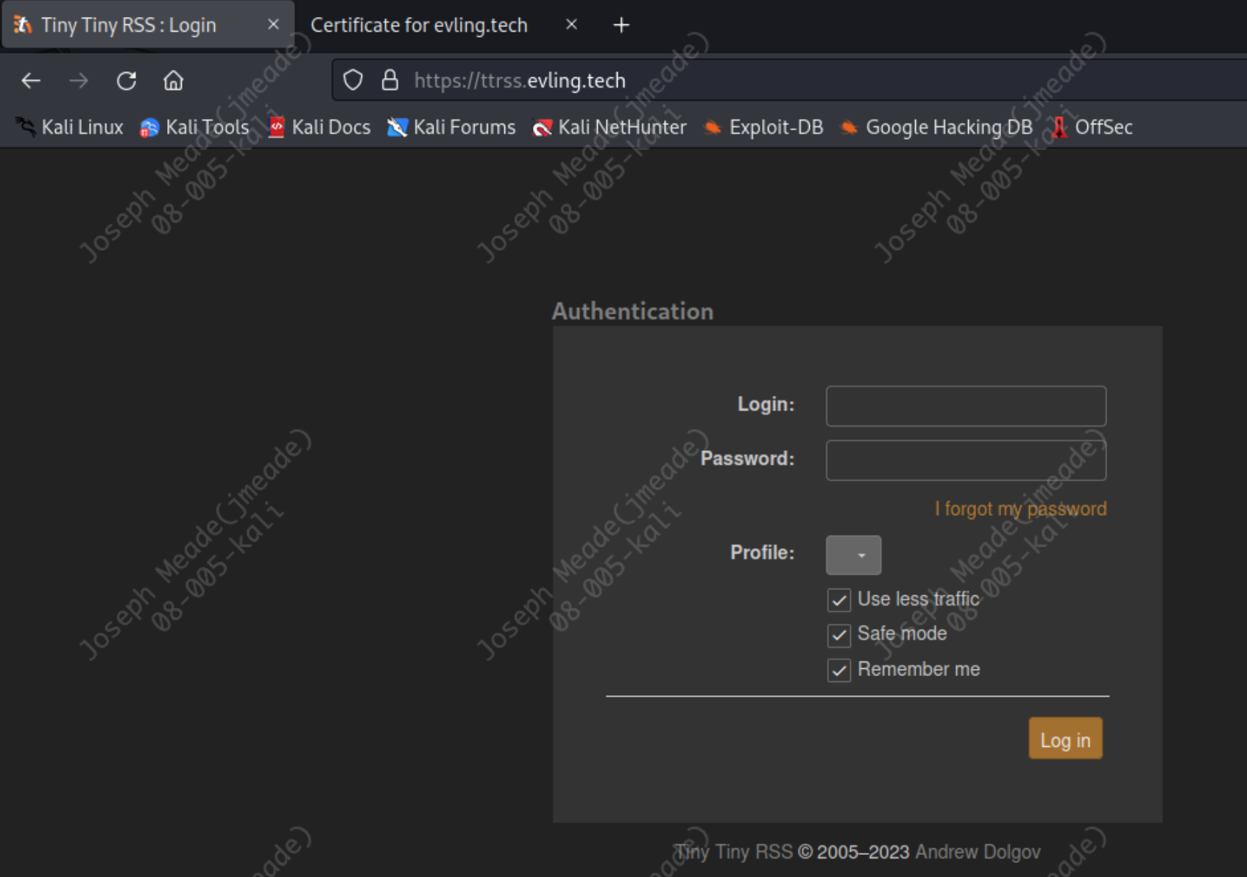Follow the I forgot my password link
Screen dimensions: 1247x877
1020,509
